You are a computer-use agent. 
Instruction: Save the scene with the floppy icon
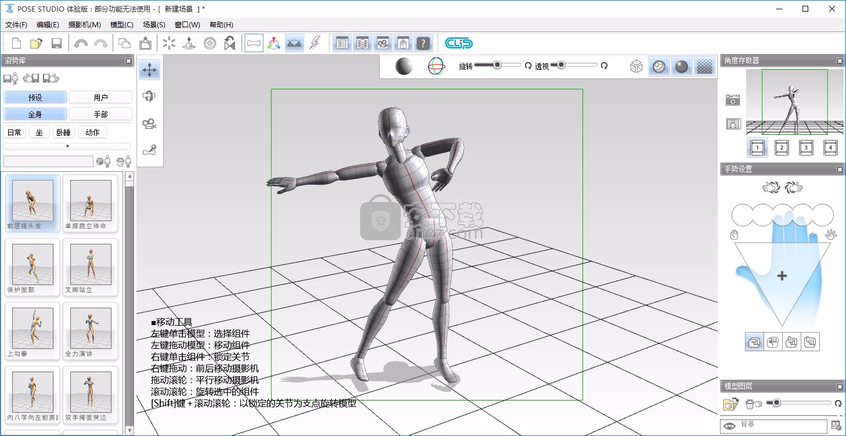pyautogui.click(x=56, y=44)
